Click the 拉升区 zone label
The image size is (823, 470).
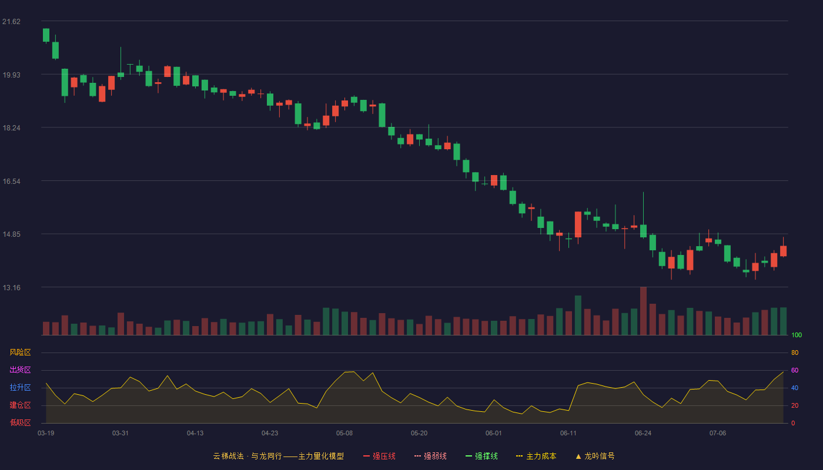coord(20,388)
